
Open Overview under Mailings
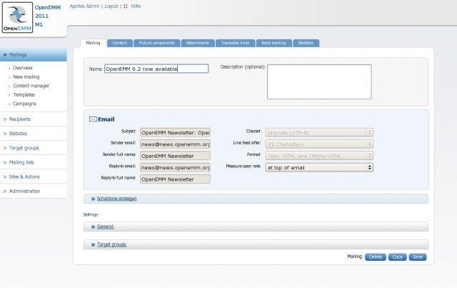pyautogui.click(x=22, y=68)
